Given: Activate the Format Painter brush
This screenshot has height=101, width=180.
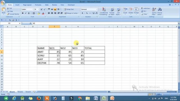Looking at the screenshot, I should point(13,14).
